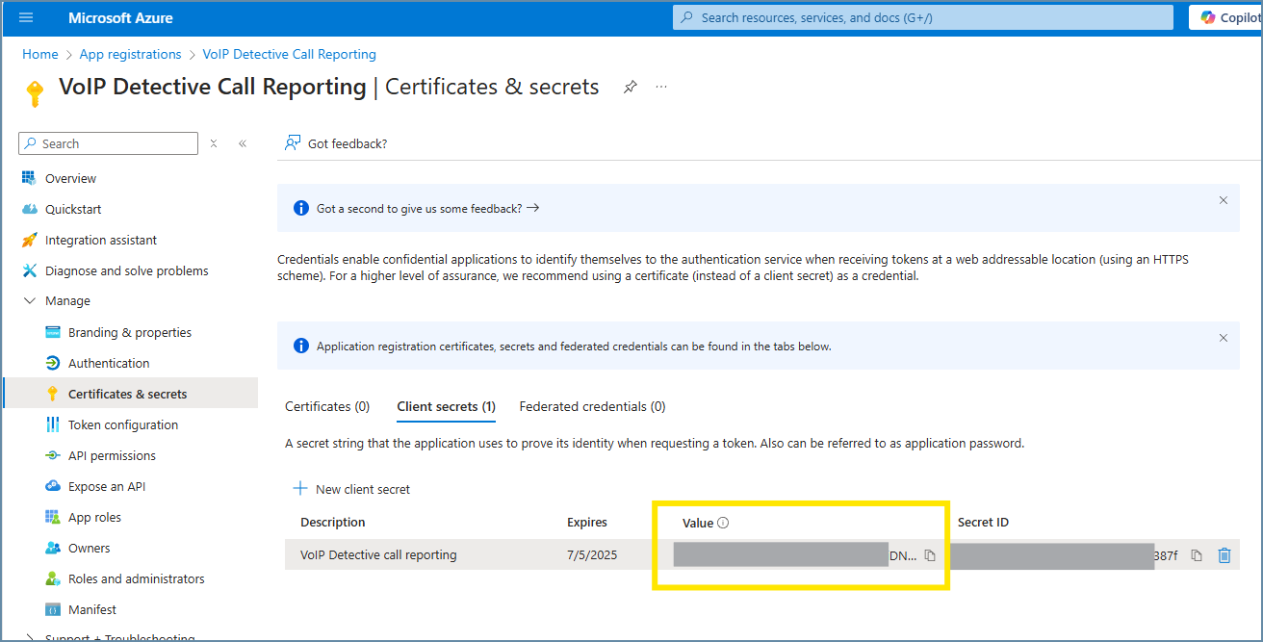Switch to Certificates (0) tab
The width and height of the screenshot is (1263, 642).
[327, 406]
